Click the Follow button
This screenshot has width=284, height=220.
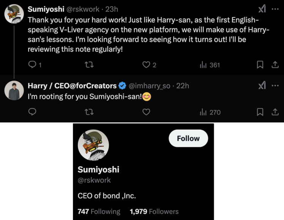point(188,139)
